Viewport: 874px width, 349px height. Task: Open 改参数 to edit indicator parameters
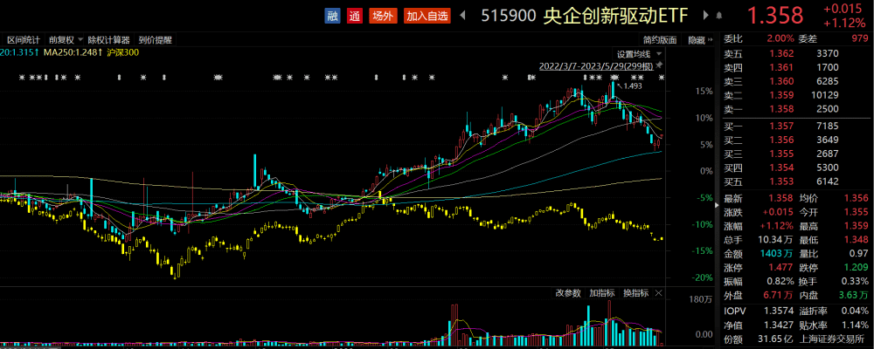click(568, 293)
